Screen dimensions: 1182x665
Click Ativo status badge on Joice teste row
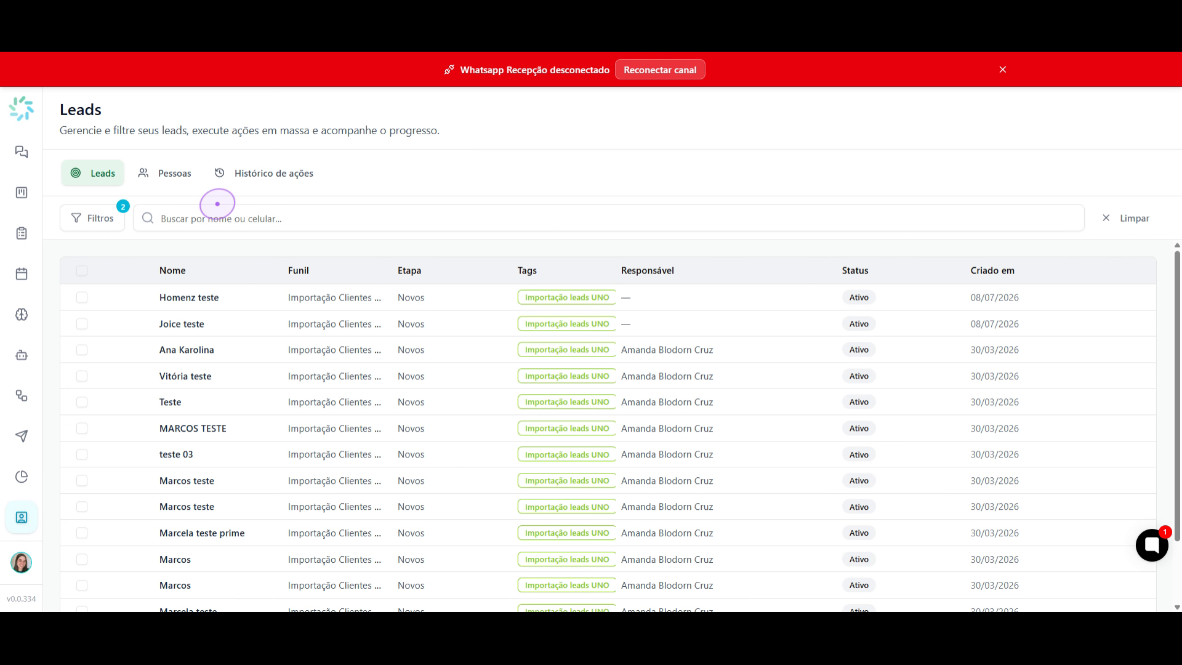pos(859,324)
